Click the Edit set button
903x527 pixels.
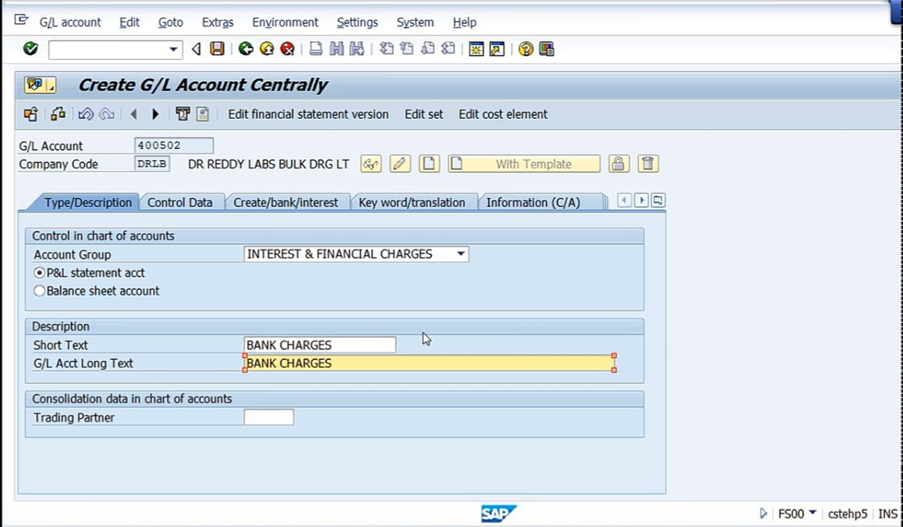(x=424, y=114)
